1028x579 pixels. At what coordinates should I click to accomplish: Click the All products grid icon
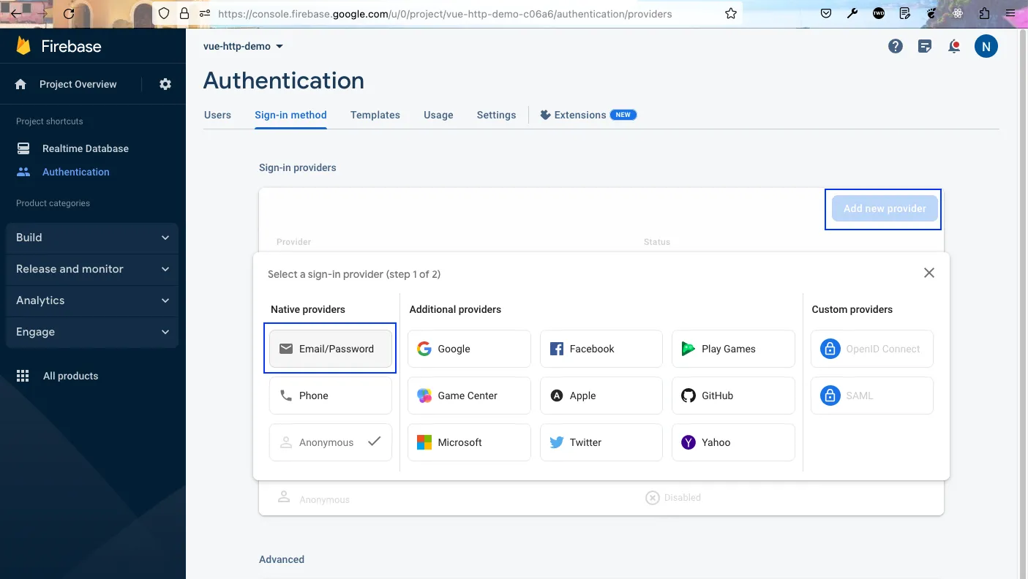(23, 376)
